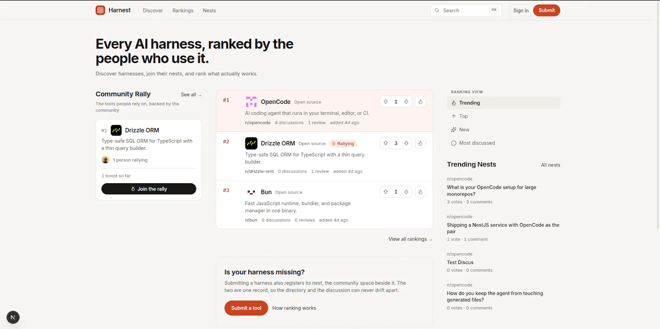Click the Rallying badge on Drizzle ORM

pos(343,144)
